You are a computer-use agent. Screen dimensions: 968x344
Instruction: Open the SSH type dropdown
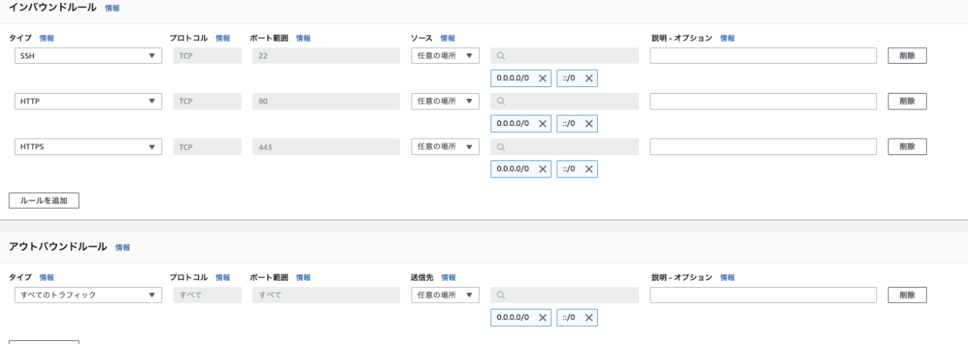click(x=89, y=55)
